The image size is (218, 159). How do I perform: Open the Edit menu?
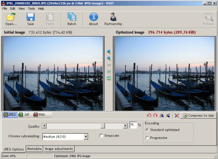13,9
